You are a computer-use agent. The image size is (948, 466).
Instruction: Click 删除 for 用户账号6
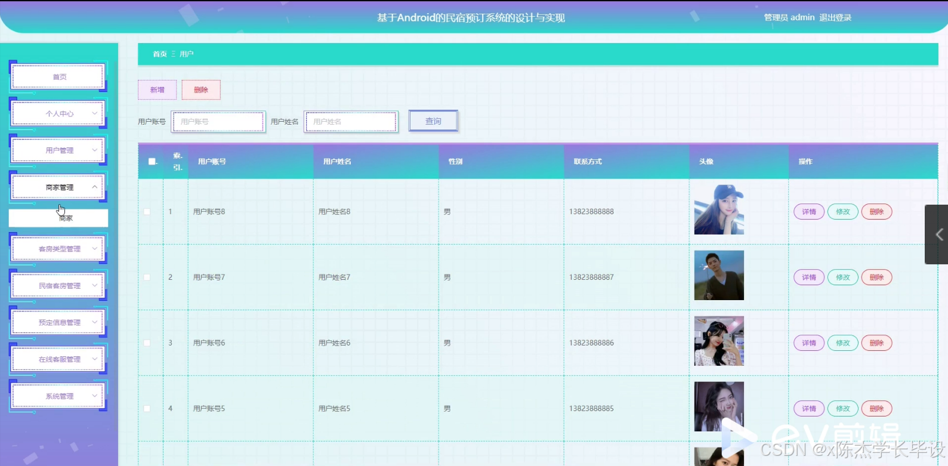click(x=877, y=343)
